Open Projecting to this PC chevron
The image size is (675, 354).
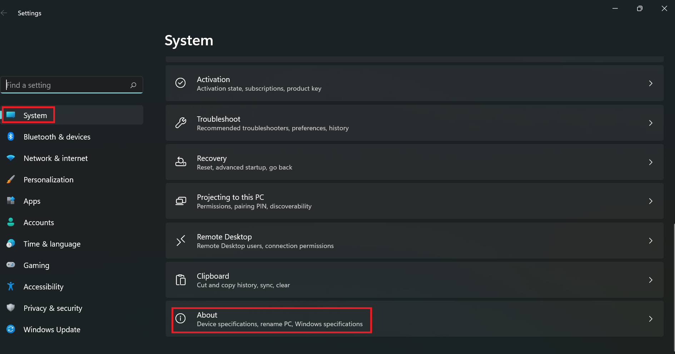[x=651, y=201]
